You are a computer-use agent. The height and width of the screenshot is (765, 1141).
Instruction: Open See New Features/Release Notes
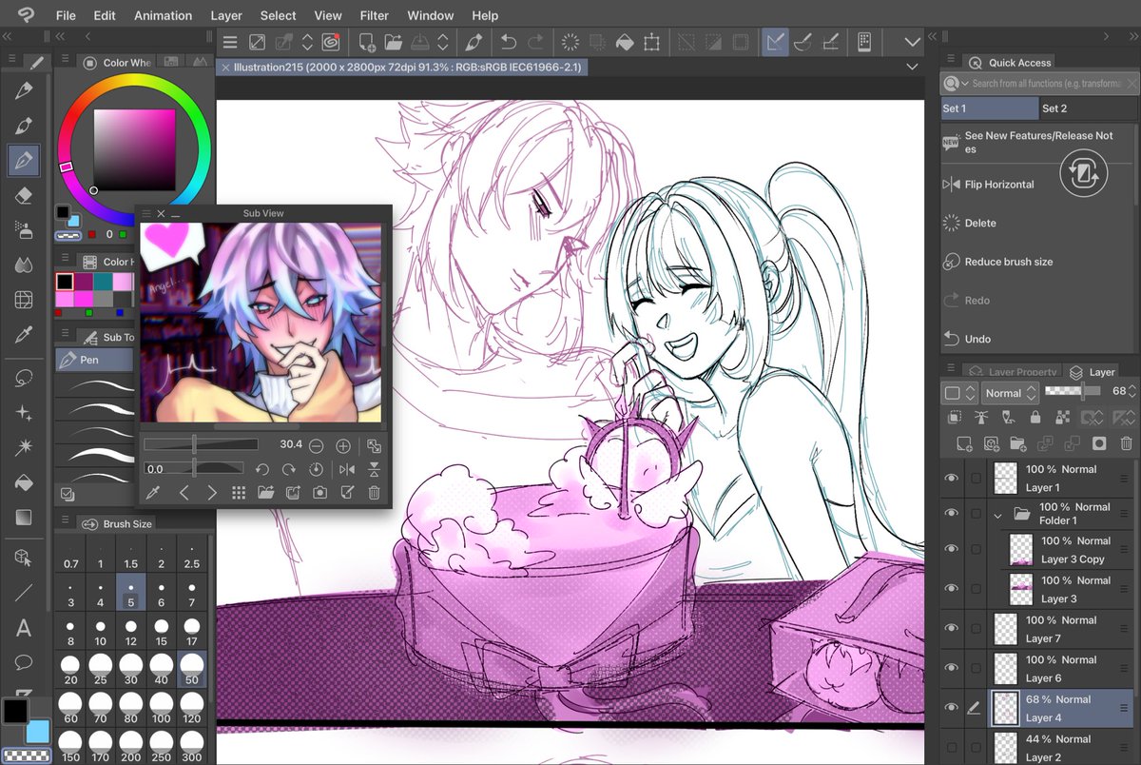point(1037,142)
